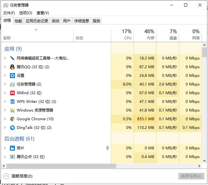Click the Windows 资源管理器 folder icon
The image size is (208, 185).
[12, 110]
